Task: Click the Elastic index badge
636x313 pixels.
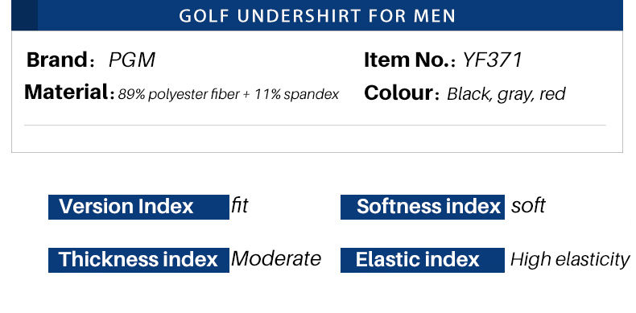Action: click(422, 260)
